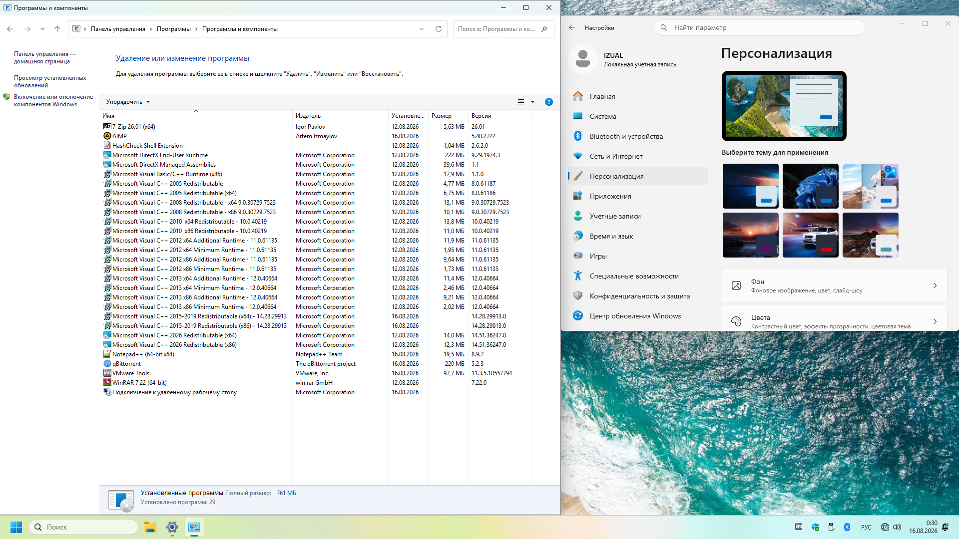The height and width of the screenshot is (539, 959).
Task: Click the AIMP program icon
Action: point(107,136)
